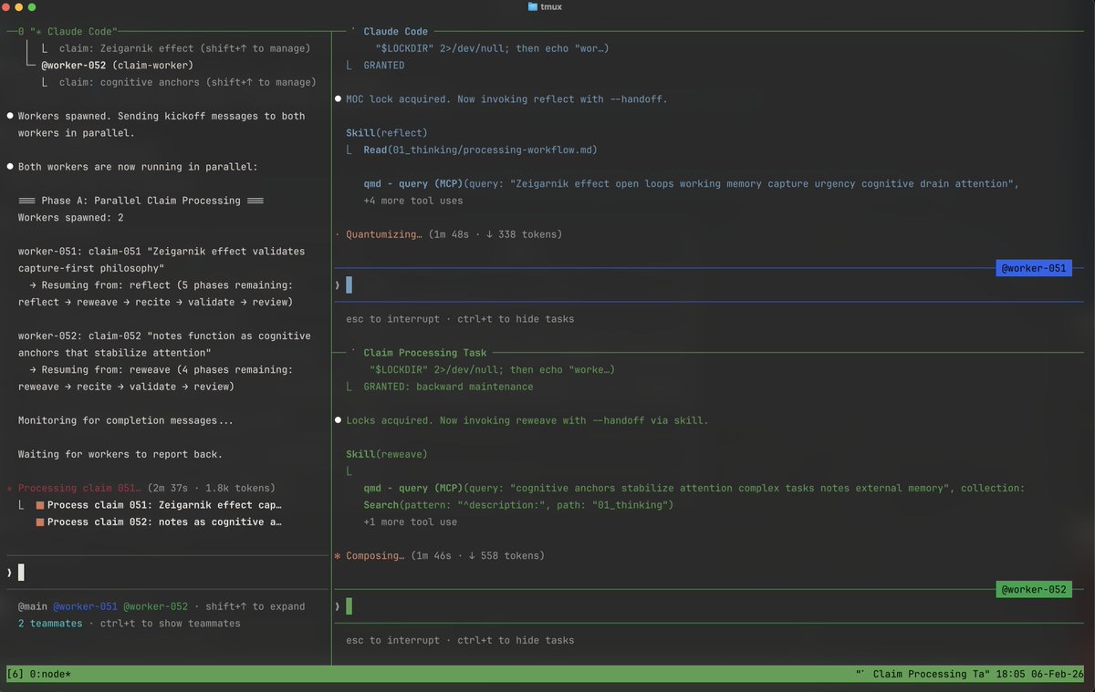Viewport: 1095px width, 692px height.
Task: Click the bullet before 'Locks acquired. Now invoking reweave'
Action: pyautogui.click(x=338, y=421)
